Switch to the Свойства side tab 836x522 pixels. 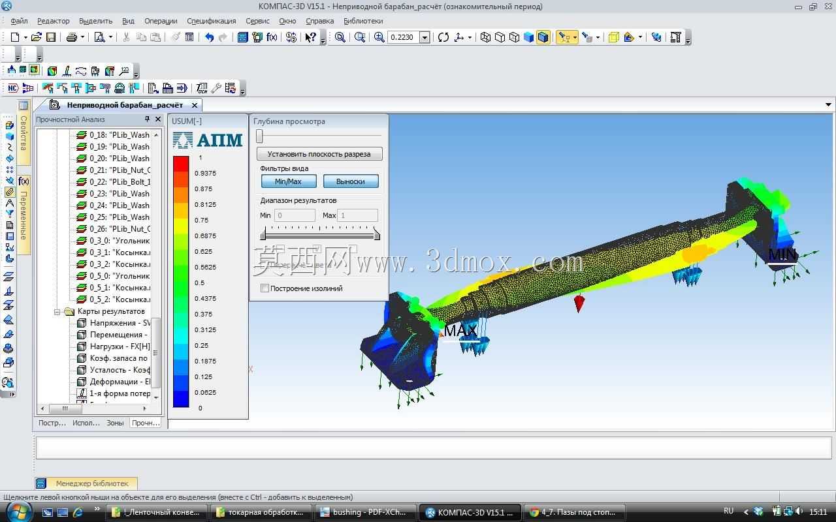[24, 132]
